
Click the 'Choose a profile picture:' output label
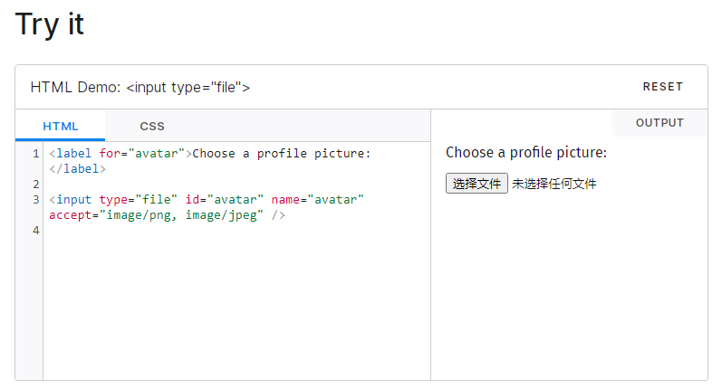coord(525,152)
